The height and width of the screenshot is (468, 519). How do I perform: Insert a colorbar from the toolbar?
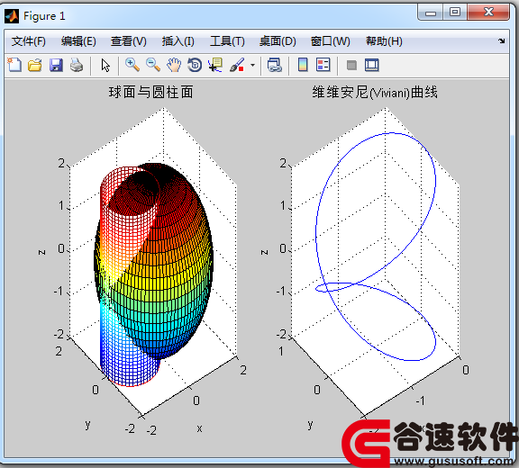pos(303,65)
